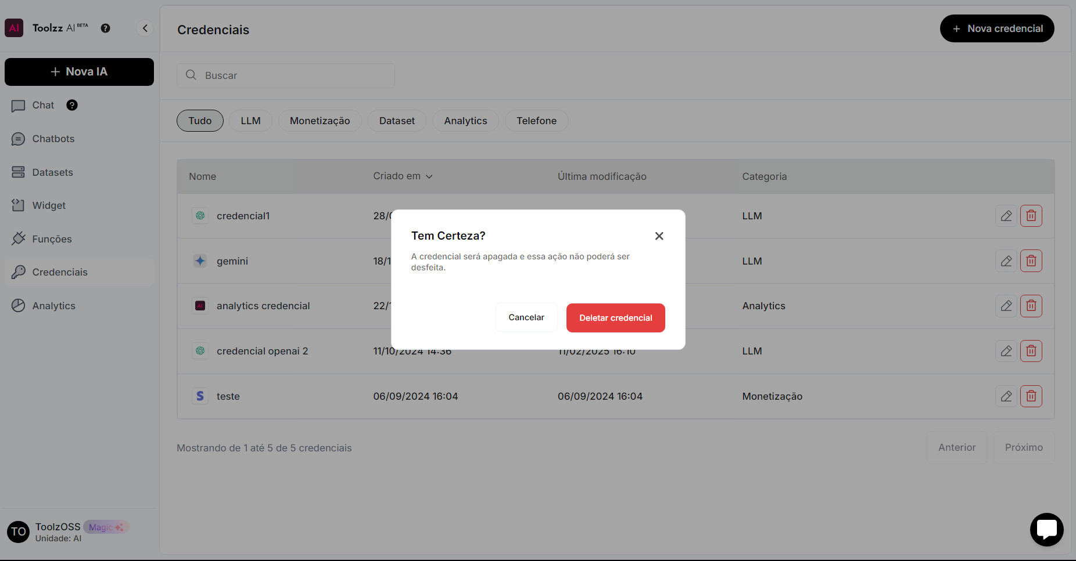Click teste's Monetização category cell
The image size is (1076, 561).
click(772, 396)
